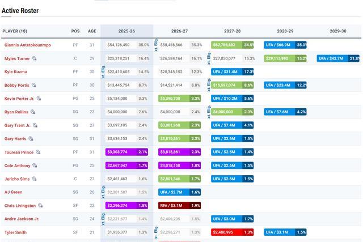Select Gary Harris $3,634,153 salary
Viewport: 363px width, 242px height.
(x=117, y=139)
